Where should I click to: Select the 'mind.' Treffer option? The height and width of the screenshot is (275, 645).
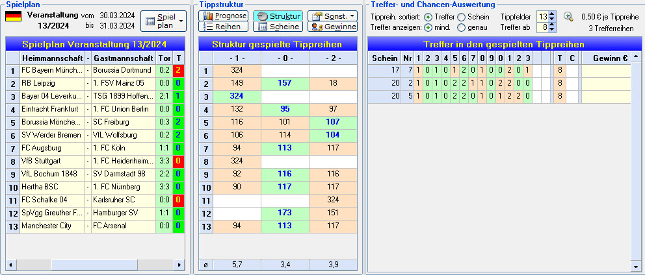pos(438,27)
